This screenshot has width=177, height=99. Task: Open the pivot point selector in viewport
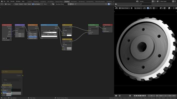[144, 8]
